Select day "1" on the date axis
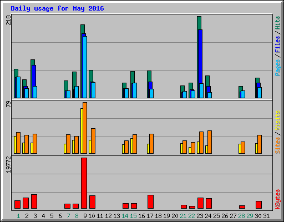This screenshot has width=284, height=222. (x=18, y=216)
